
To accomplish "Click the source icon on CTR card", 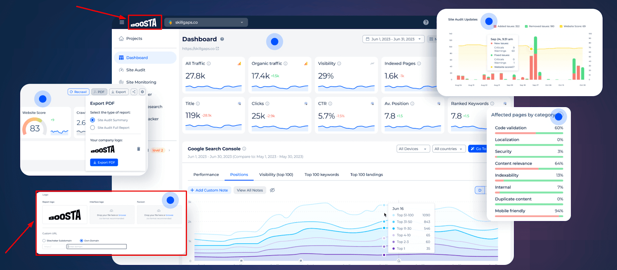I will point(372,103).
